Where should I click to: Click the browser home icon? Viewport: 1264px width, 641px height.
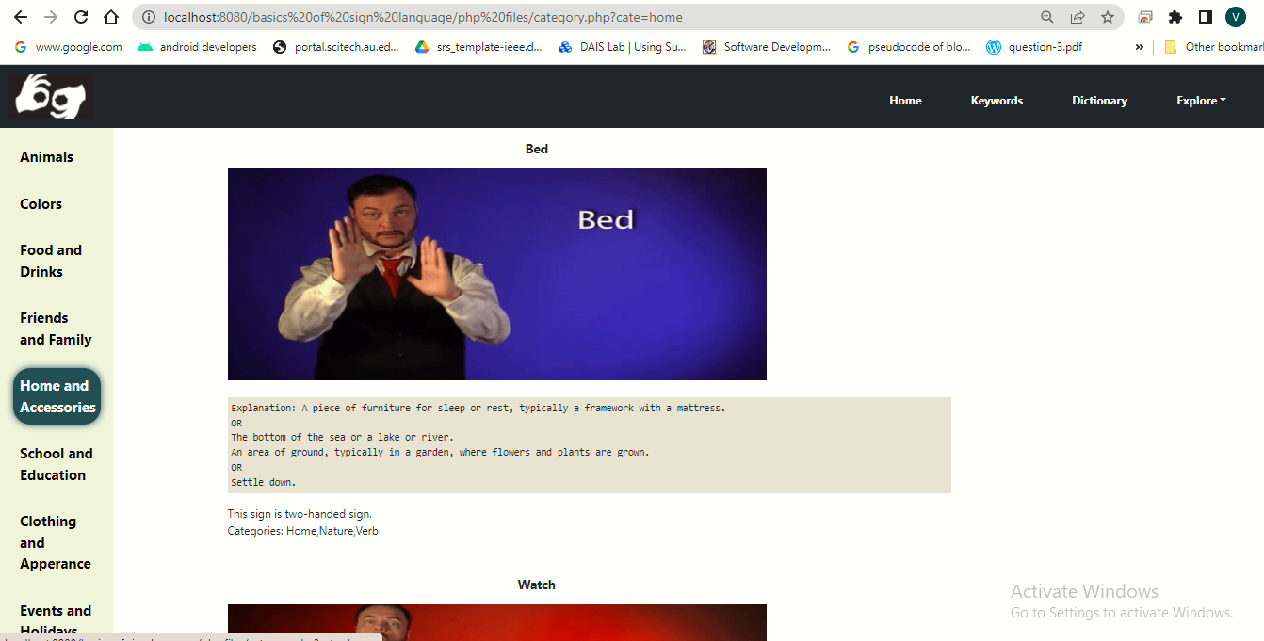pos(111,17)
